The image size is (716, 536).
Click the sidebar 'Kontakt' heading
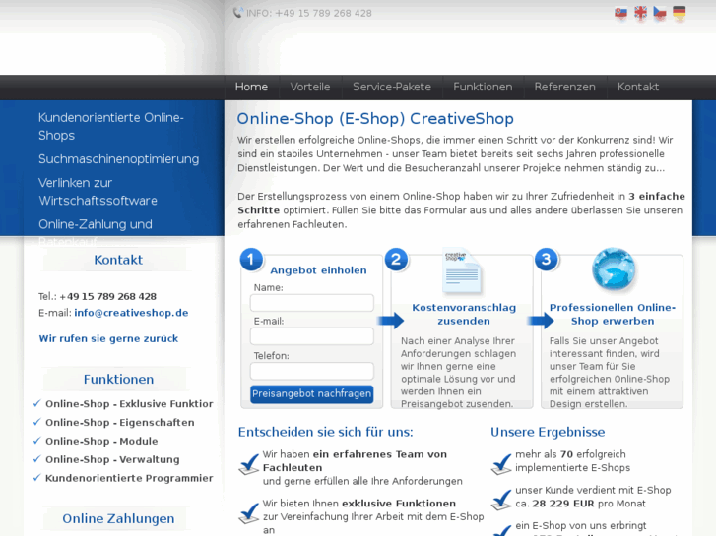pos(118,260)
